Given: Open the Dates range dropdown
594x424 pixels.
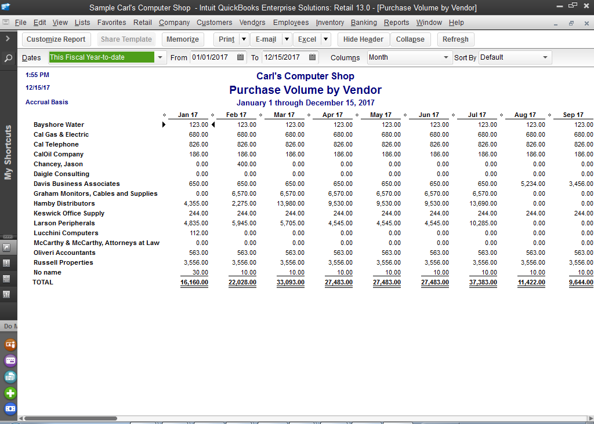Looking at the screenshot, I should [x=160, y=57].
